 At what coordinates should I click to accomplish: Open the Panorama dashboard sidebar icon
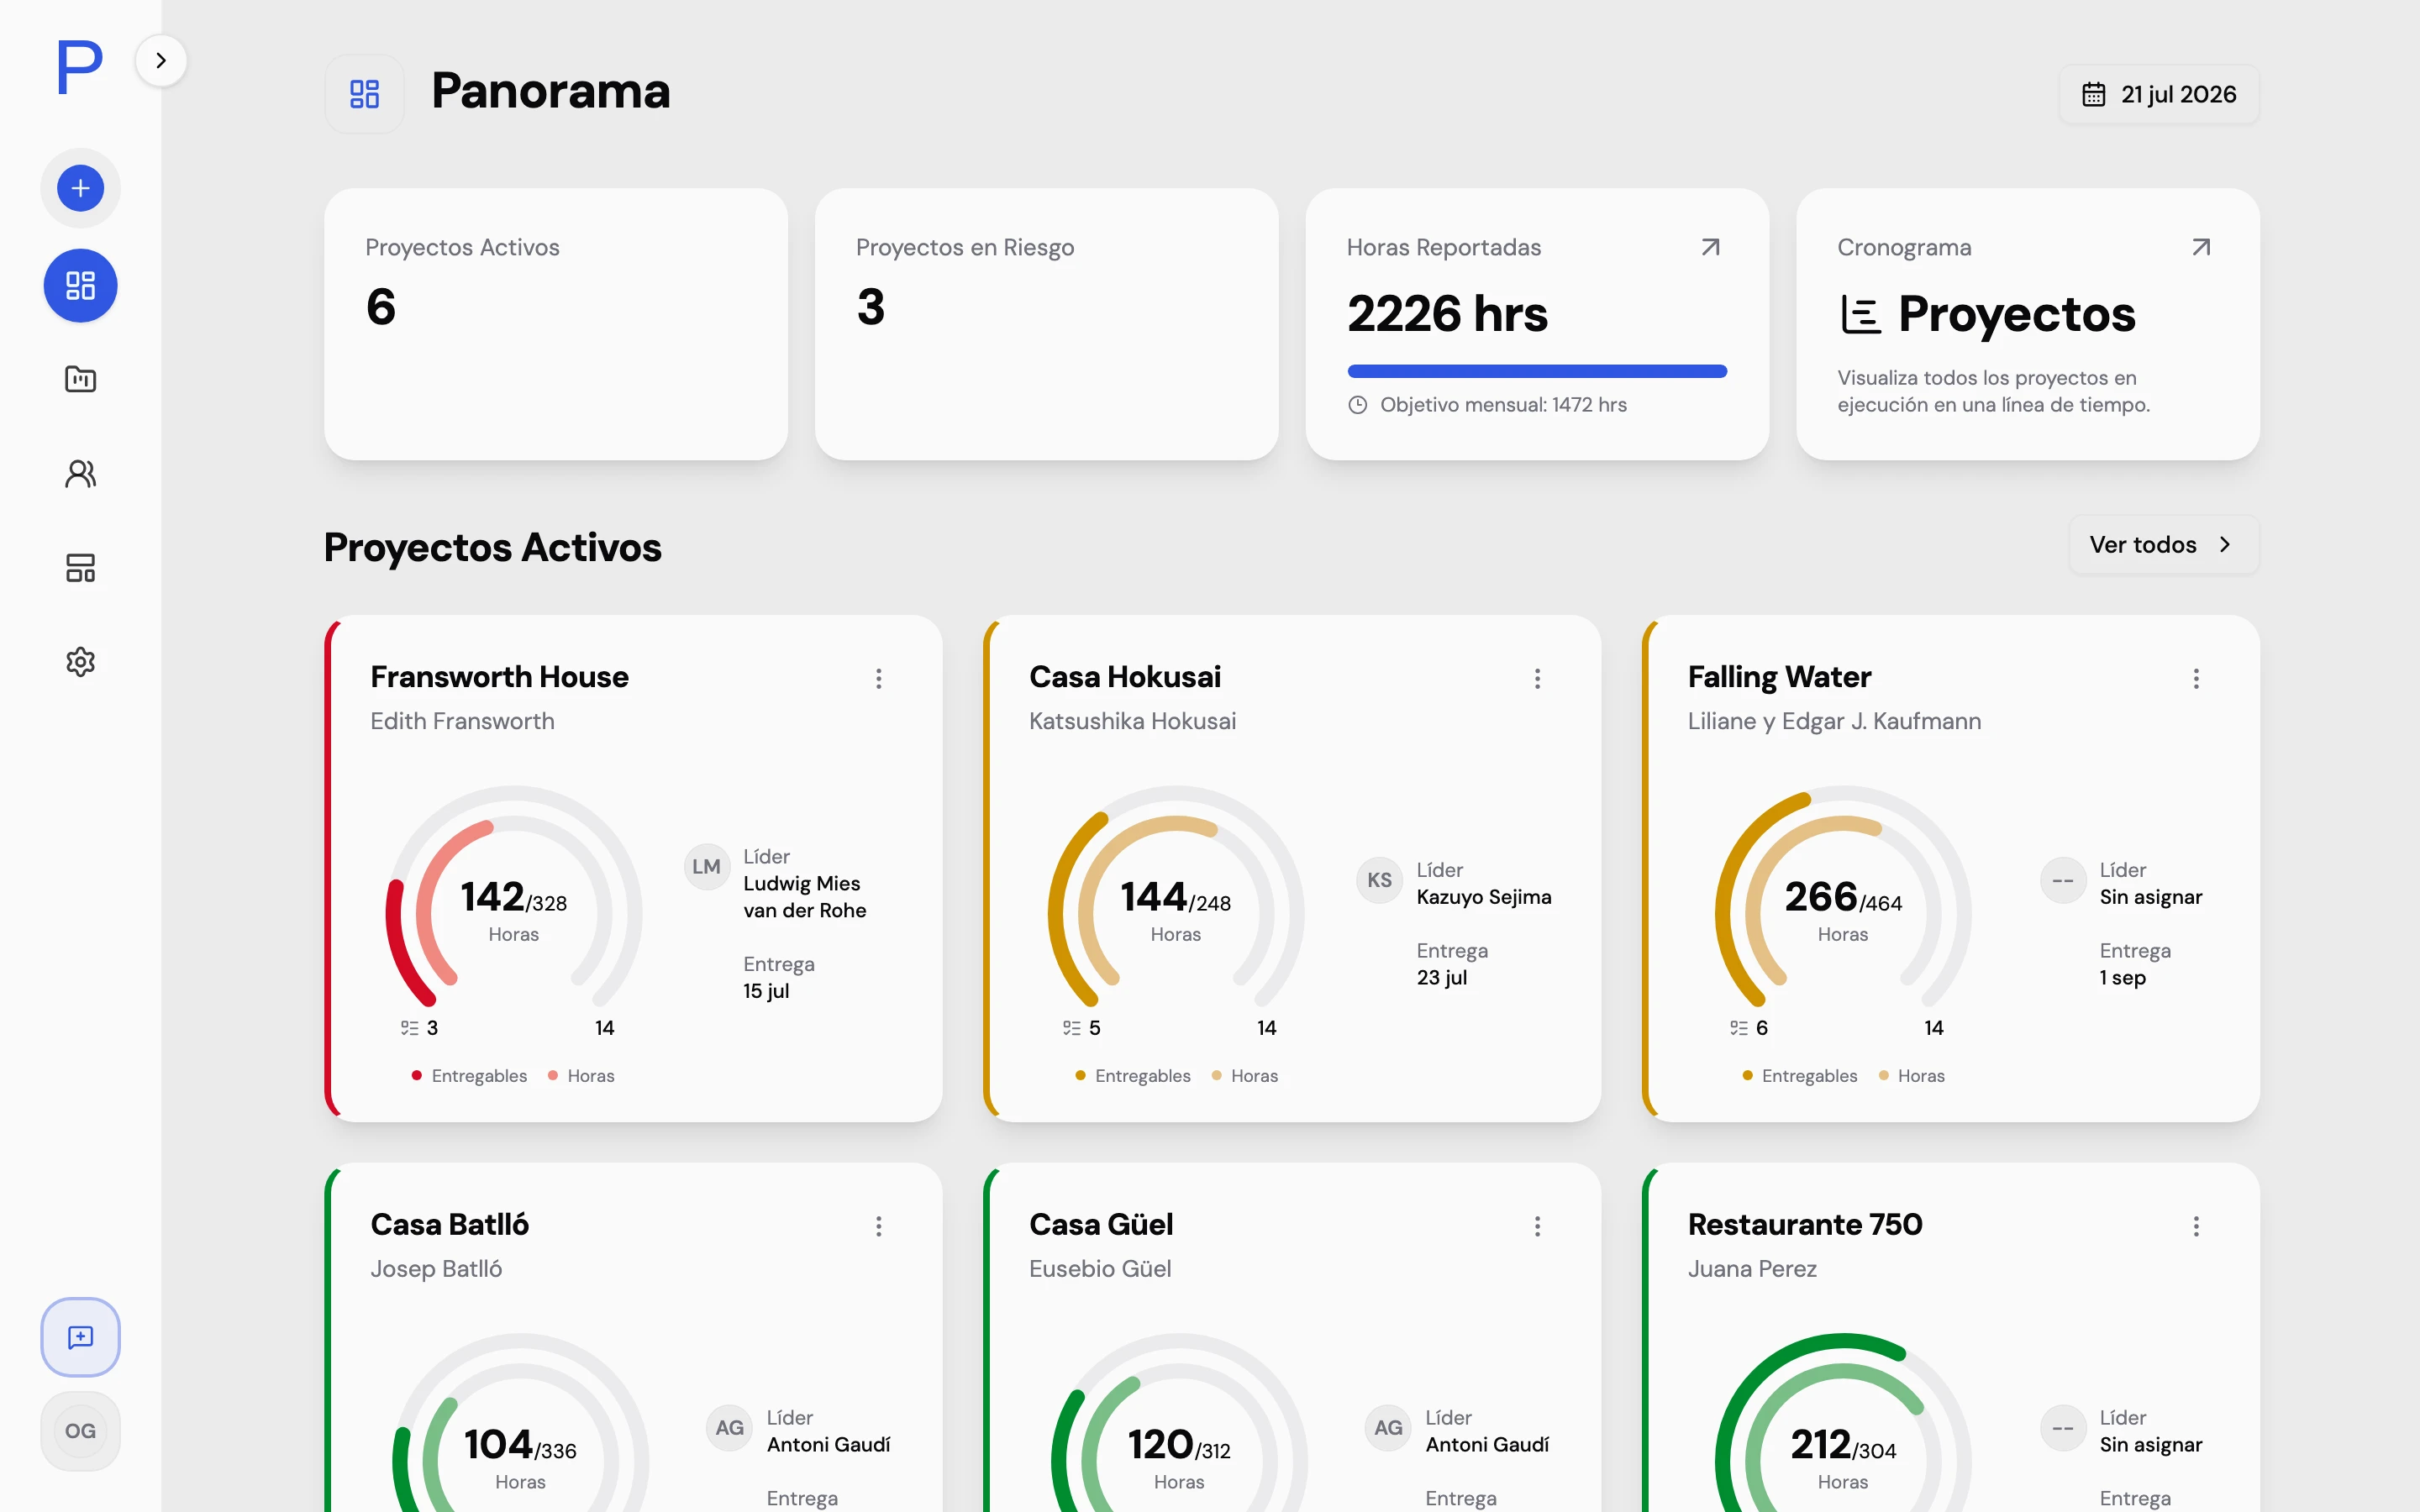coord(81,286)
